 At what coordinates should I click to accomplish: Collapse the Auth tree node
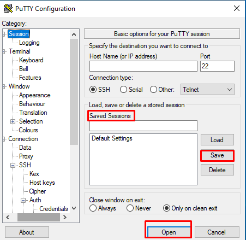click(23, 200)
